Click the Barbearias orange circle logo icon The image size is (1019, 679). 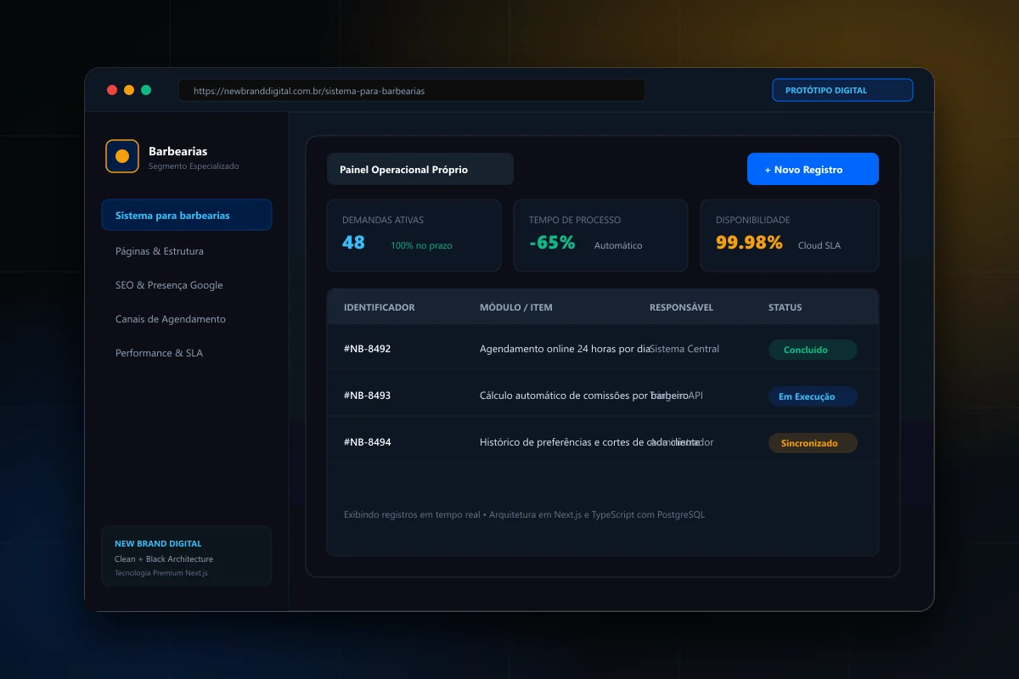pyautogui.click(x=122, y=156)
